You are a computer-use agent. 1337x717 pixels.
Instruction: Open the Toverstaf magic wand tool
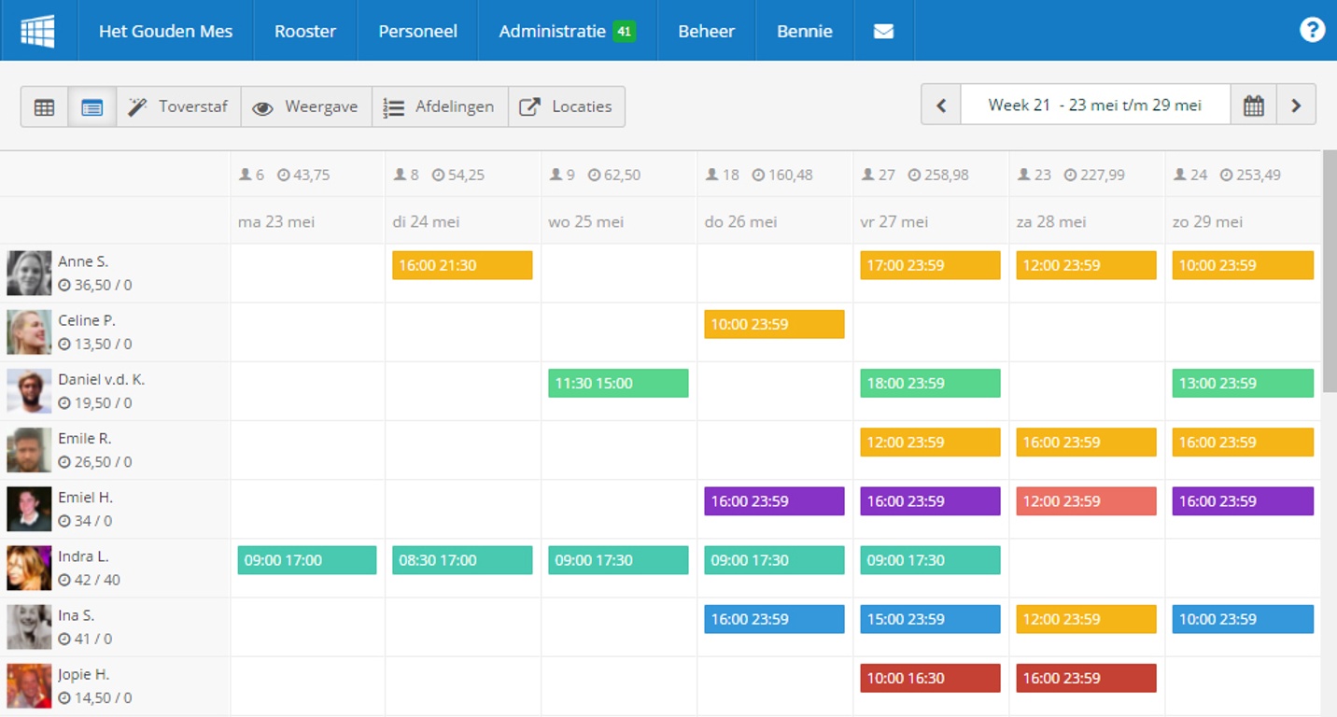tap(178, 106)
